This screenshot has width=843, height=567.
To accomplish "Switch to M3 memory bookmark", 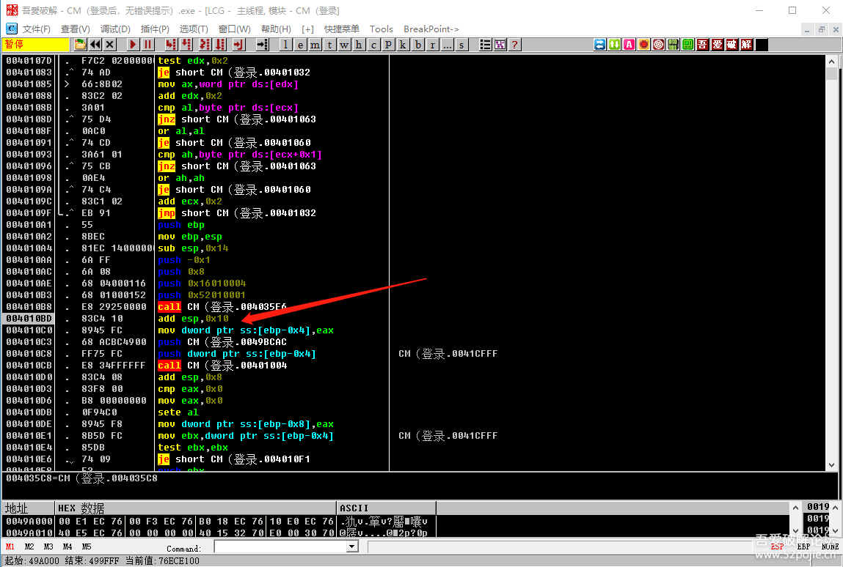I will click(48, 546).
